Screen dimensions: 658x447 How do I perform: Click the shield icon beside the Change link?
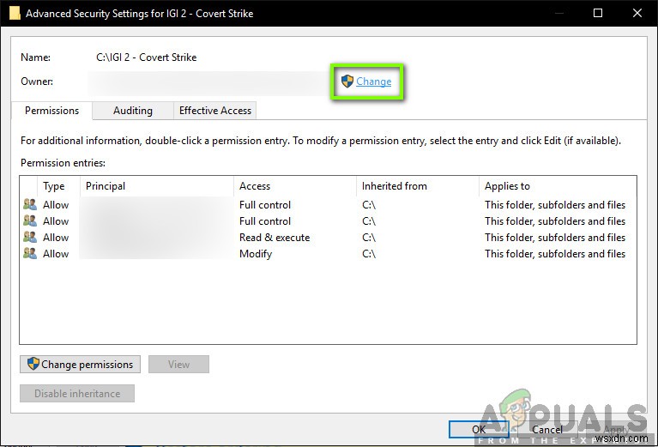pyautogui.click(x=347, y=82)
